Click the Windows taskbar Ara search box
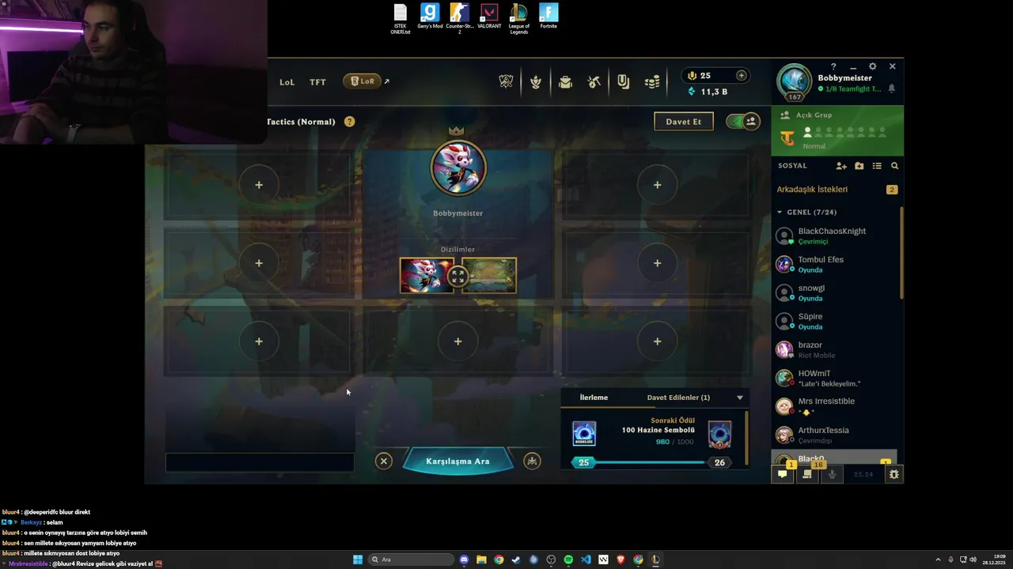The height and width of the screenshot is (569, 1013). (411, 560)
